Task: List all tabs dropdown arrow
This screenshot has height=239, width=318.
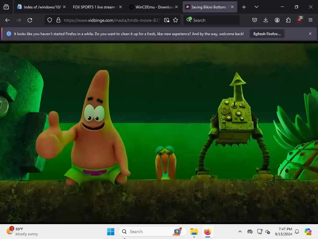Action: (x=256, y=7)
